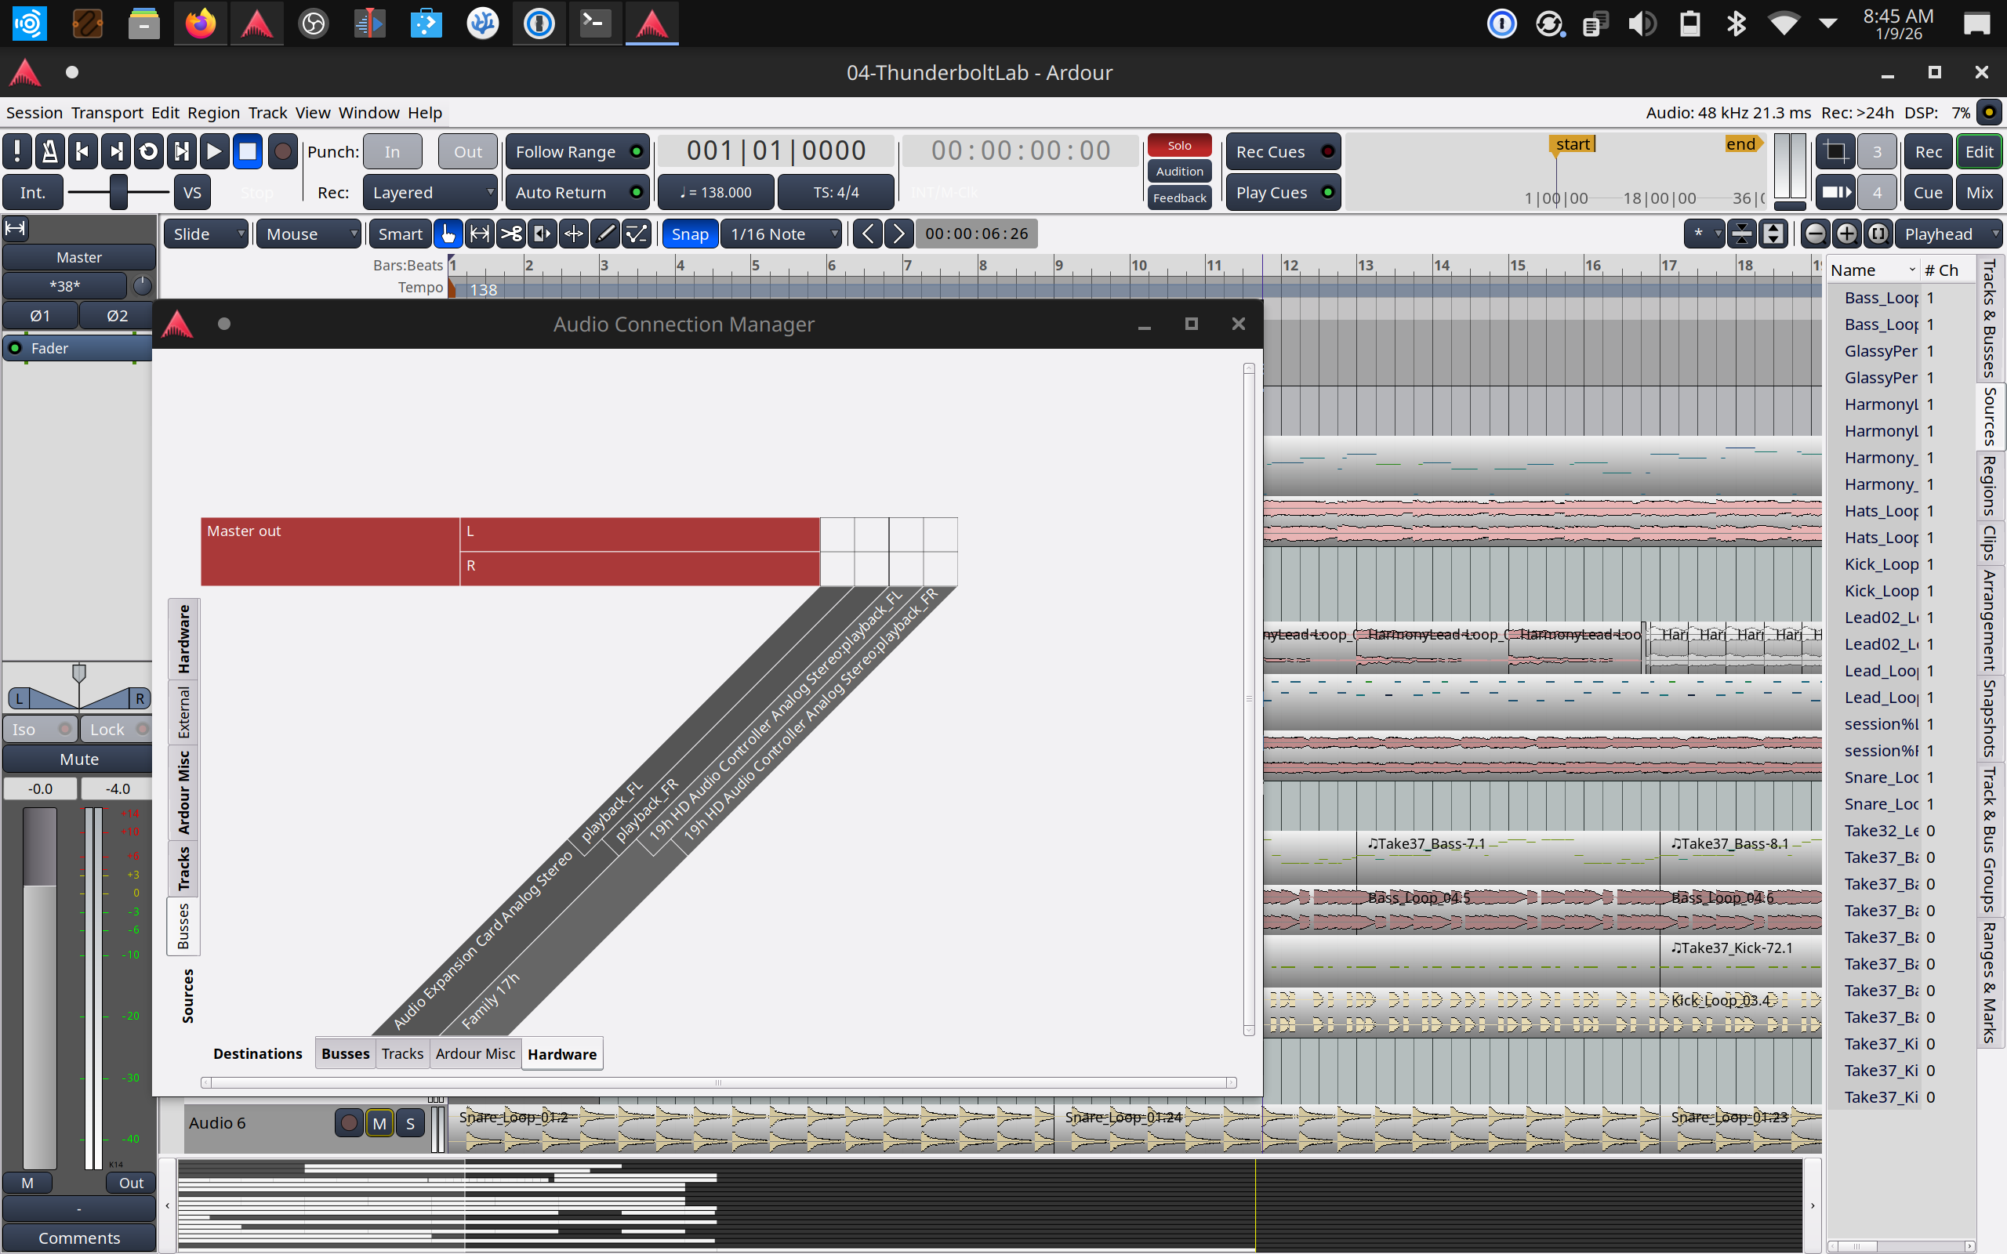The height and width of the screenshot is (1254, 2007).
Task: Click the zoom out minus icon
Action: tap(1814, 234)
